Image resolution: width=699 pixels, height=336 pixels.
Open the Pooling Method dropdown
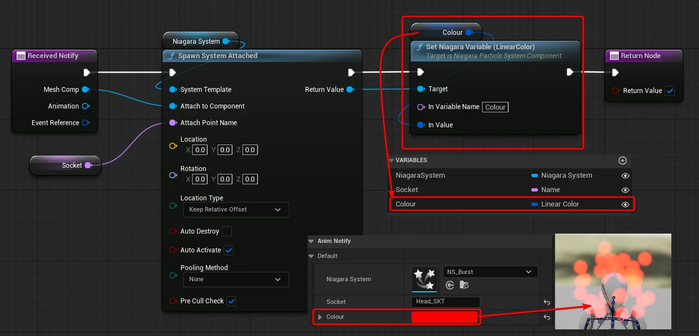pos(236,280)
